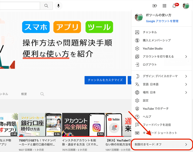Open notifications bell with 9+ badge
The height and width of the screenshot is (152, 193).
click(175, 6)
